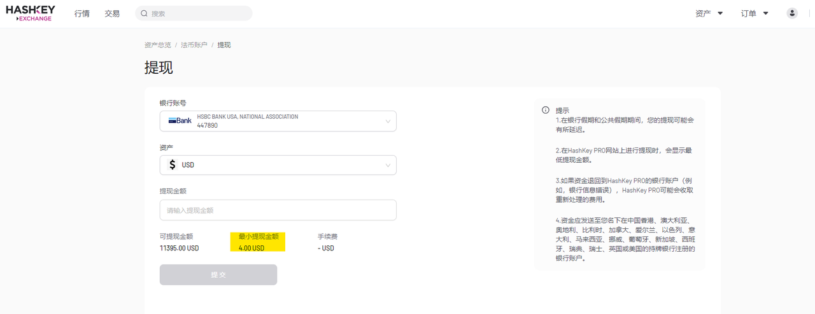Screen dimensions: 815x314
Task: Click the 银行账号 field label
Action: [173, 103]
